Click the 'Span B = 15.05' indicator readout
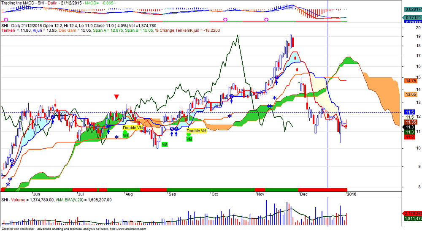Screen dimensions: 422x231 139,30
